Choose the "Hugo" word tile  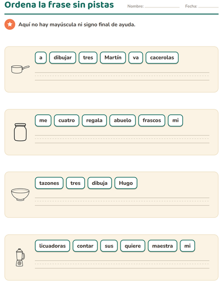[126, 183]
